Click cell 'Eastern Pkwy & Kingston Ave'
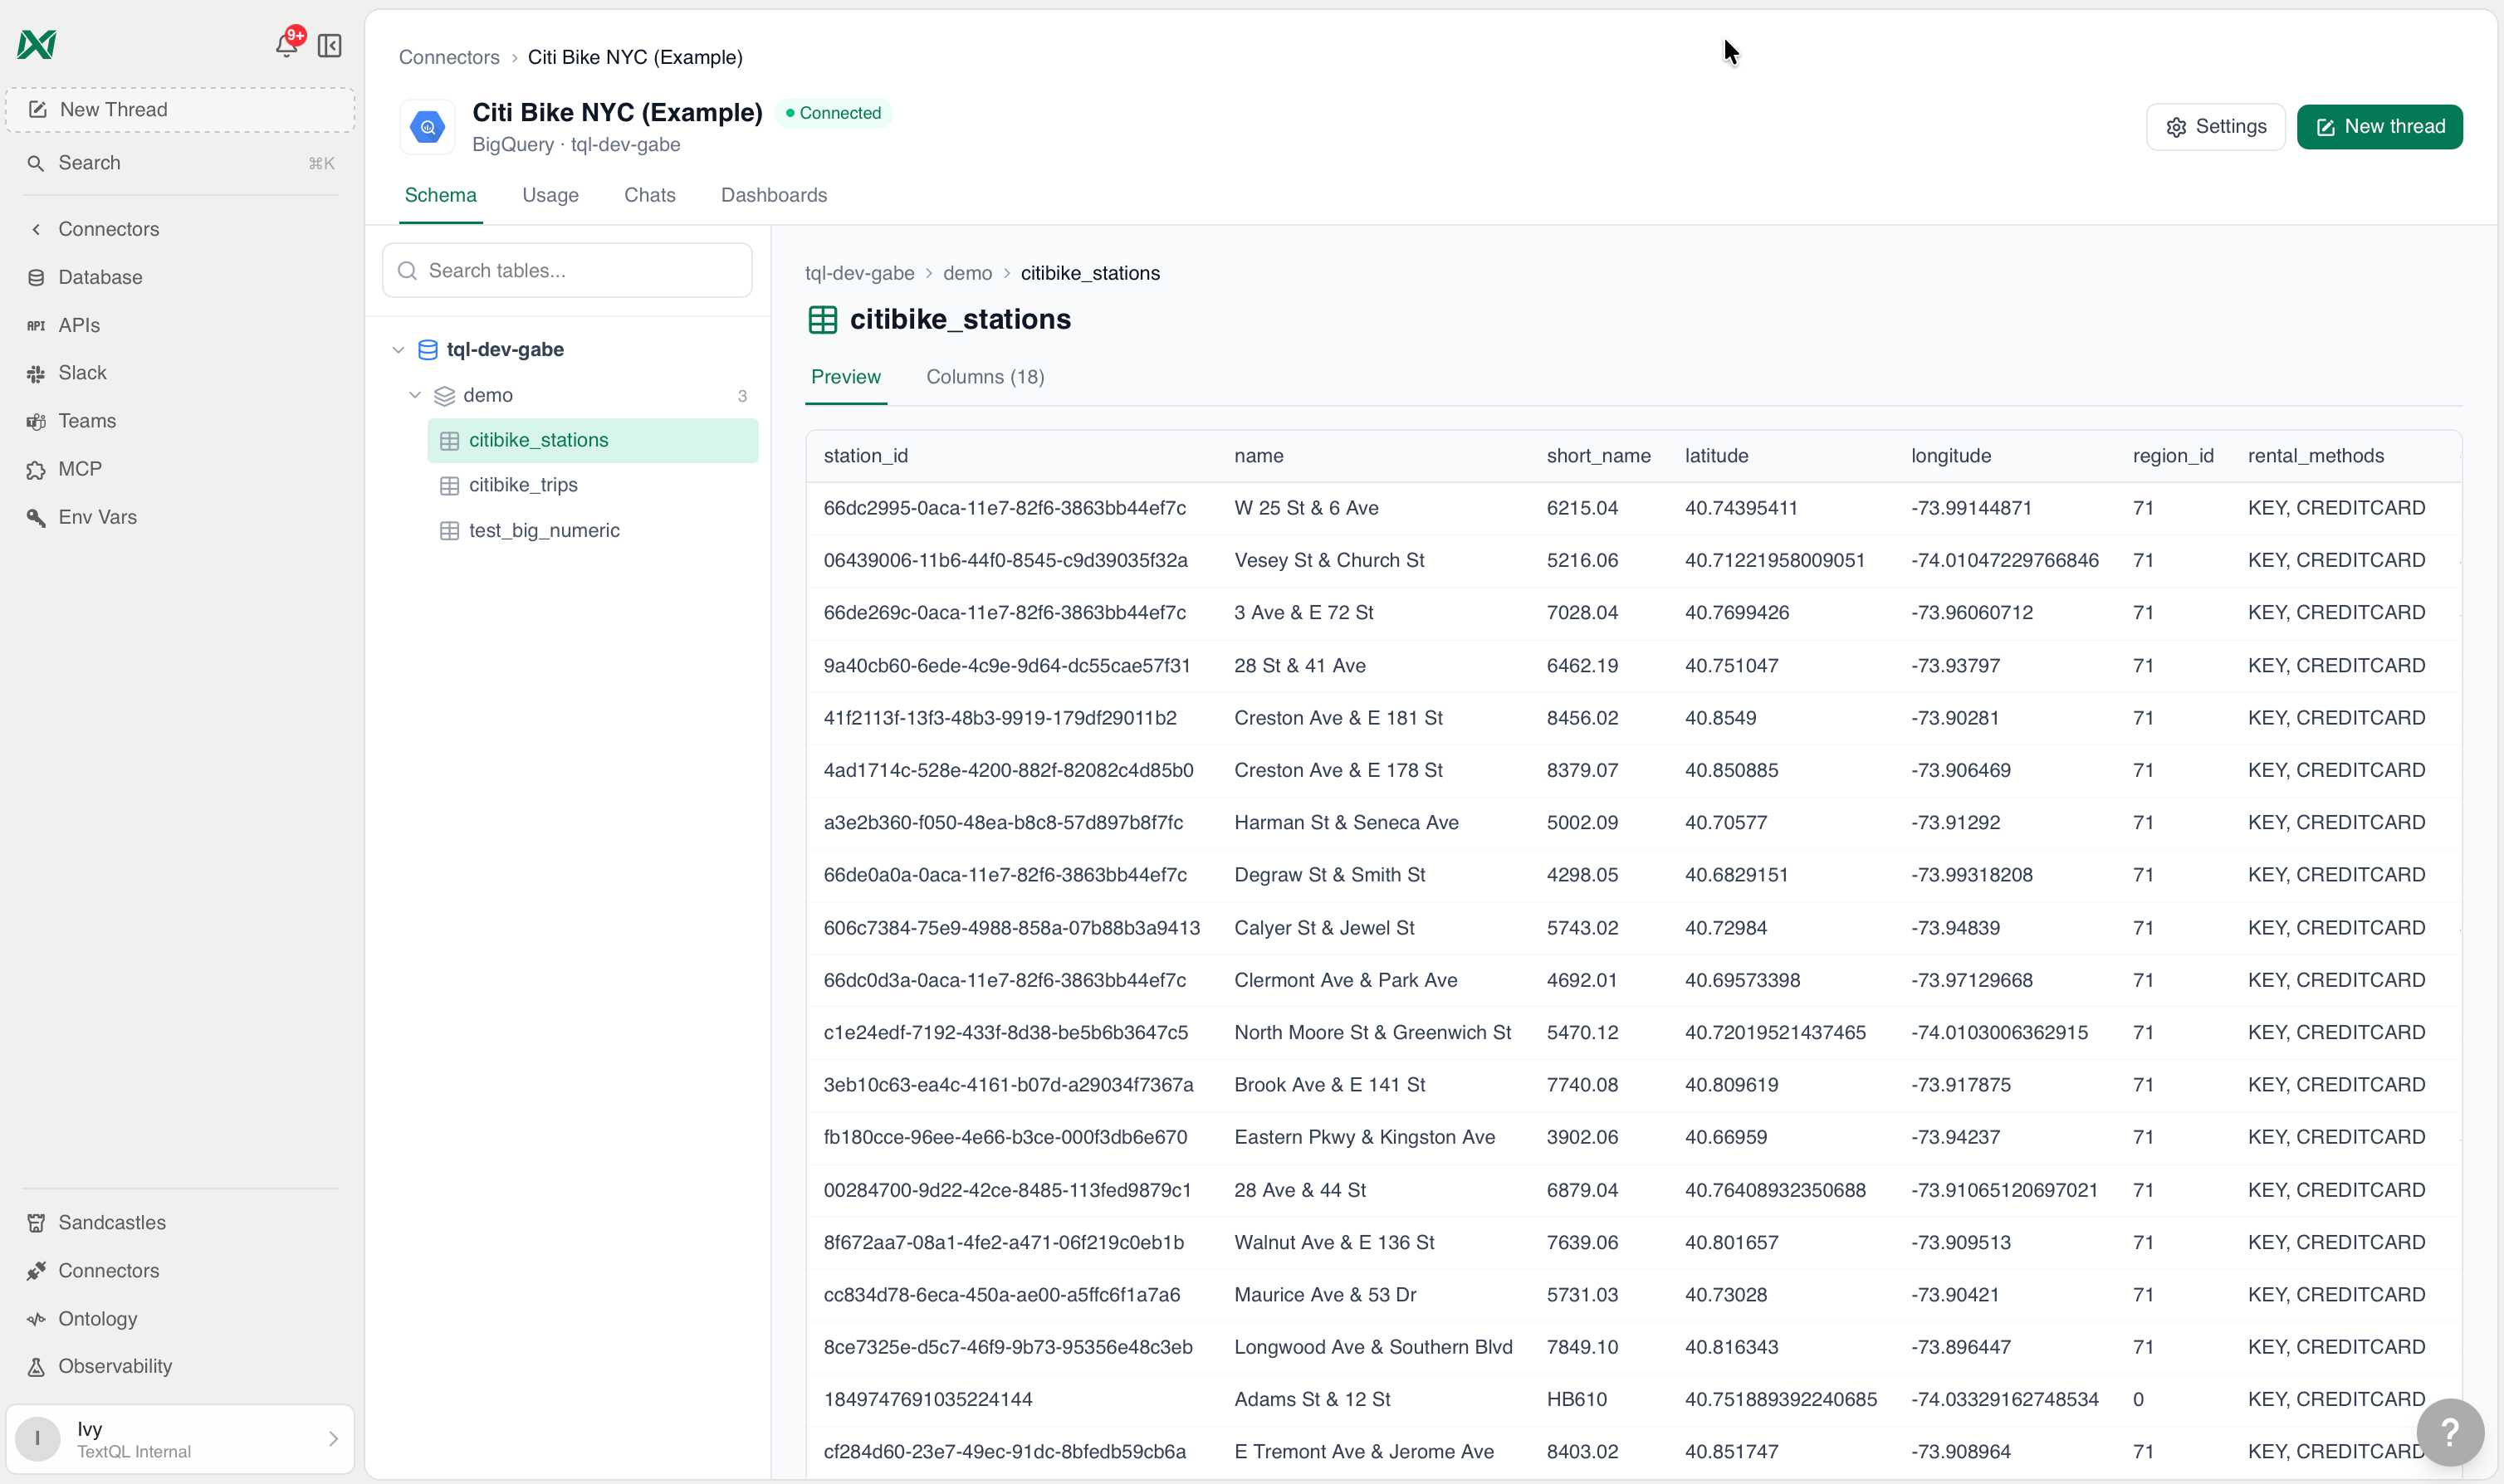2504x1484 pixels. click(x=1364, y=1138)
